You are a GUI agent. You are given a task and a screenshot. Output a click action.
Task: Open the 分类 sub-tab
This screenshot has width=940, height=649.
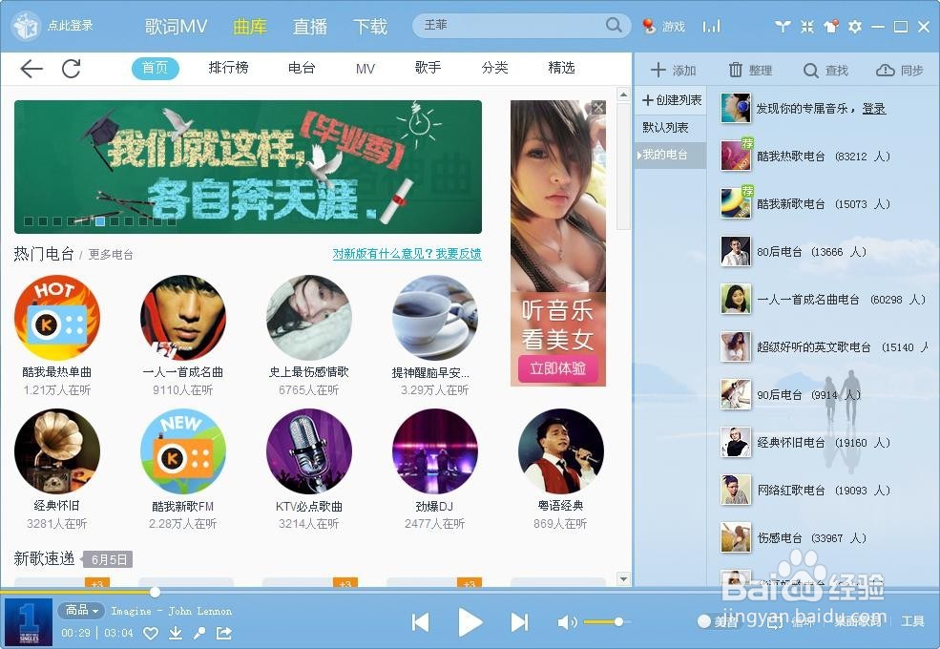(x=494, y=68)
